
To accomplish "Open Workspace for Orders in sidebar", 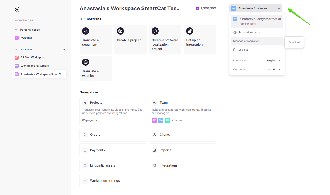I will tap(39, 66).
